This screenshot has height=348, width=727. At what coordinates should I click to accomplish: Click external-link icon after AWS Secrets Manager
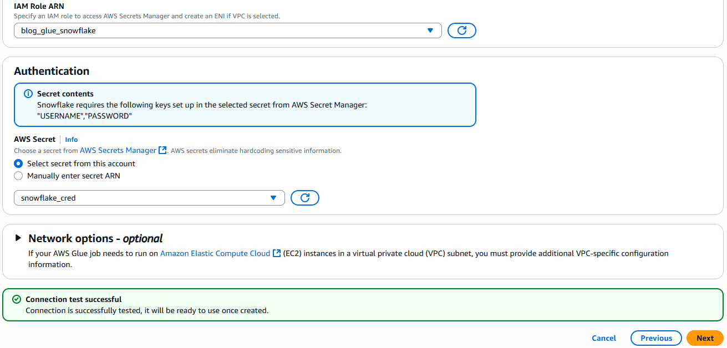(162, 150)
